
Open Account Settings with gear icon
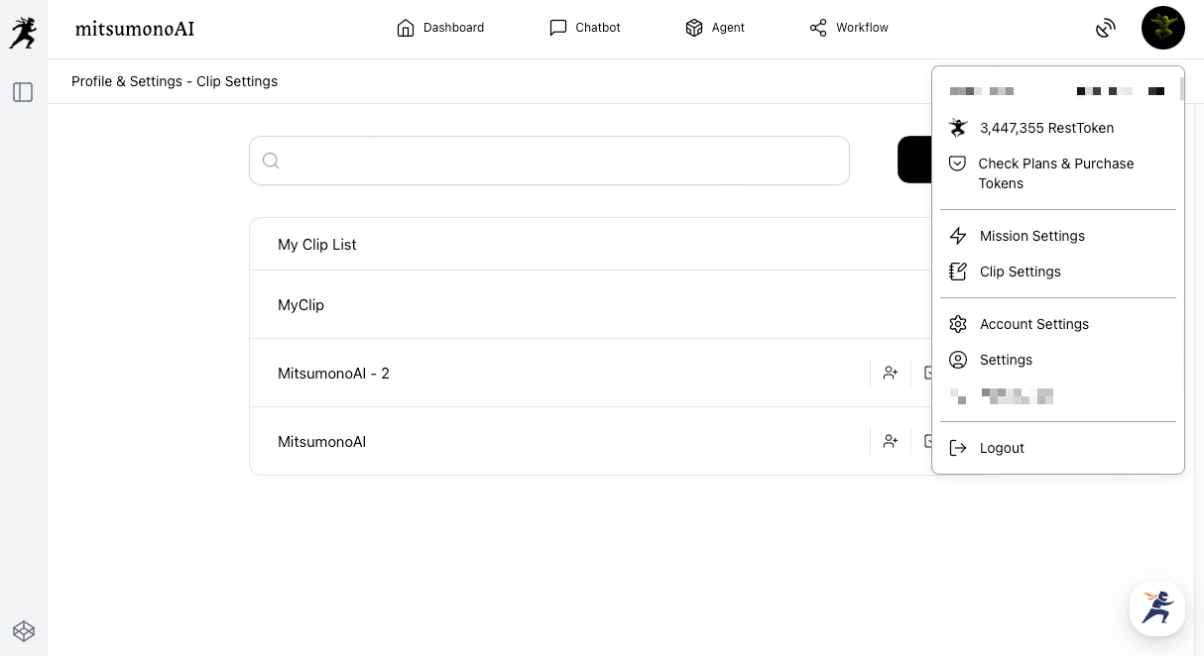click(1033, 324)
